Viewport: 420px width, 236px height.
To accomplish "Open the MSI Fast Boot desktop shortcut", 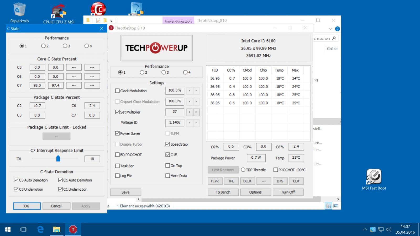I will point(374,180).
